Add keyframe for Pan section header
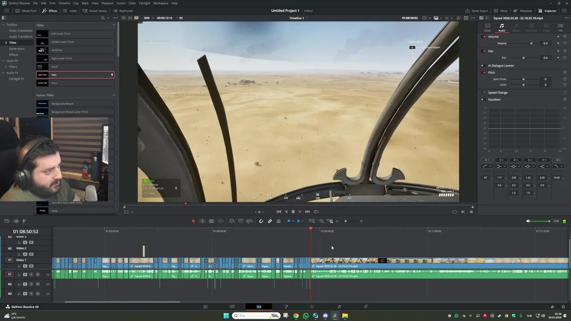This screenshot has height=321, width=571. [x=558, y=51]
